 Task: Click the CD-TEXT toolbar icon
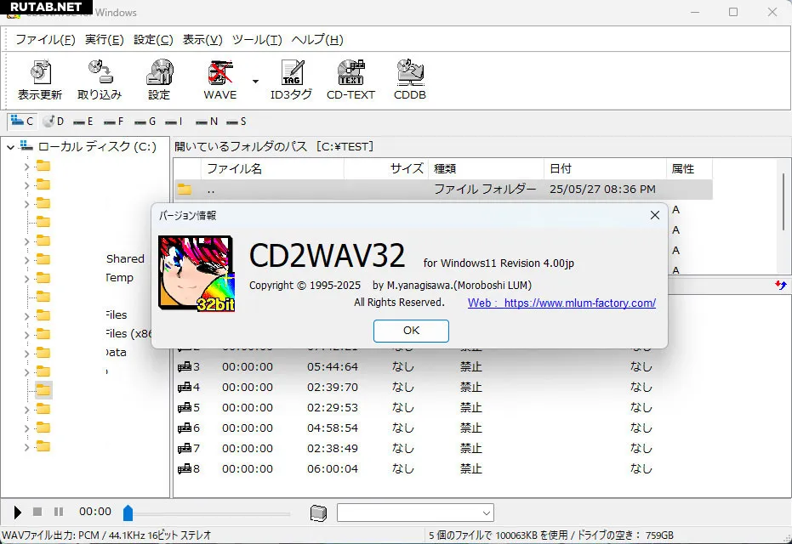click(x=350, y=80)
